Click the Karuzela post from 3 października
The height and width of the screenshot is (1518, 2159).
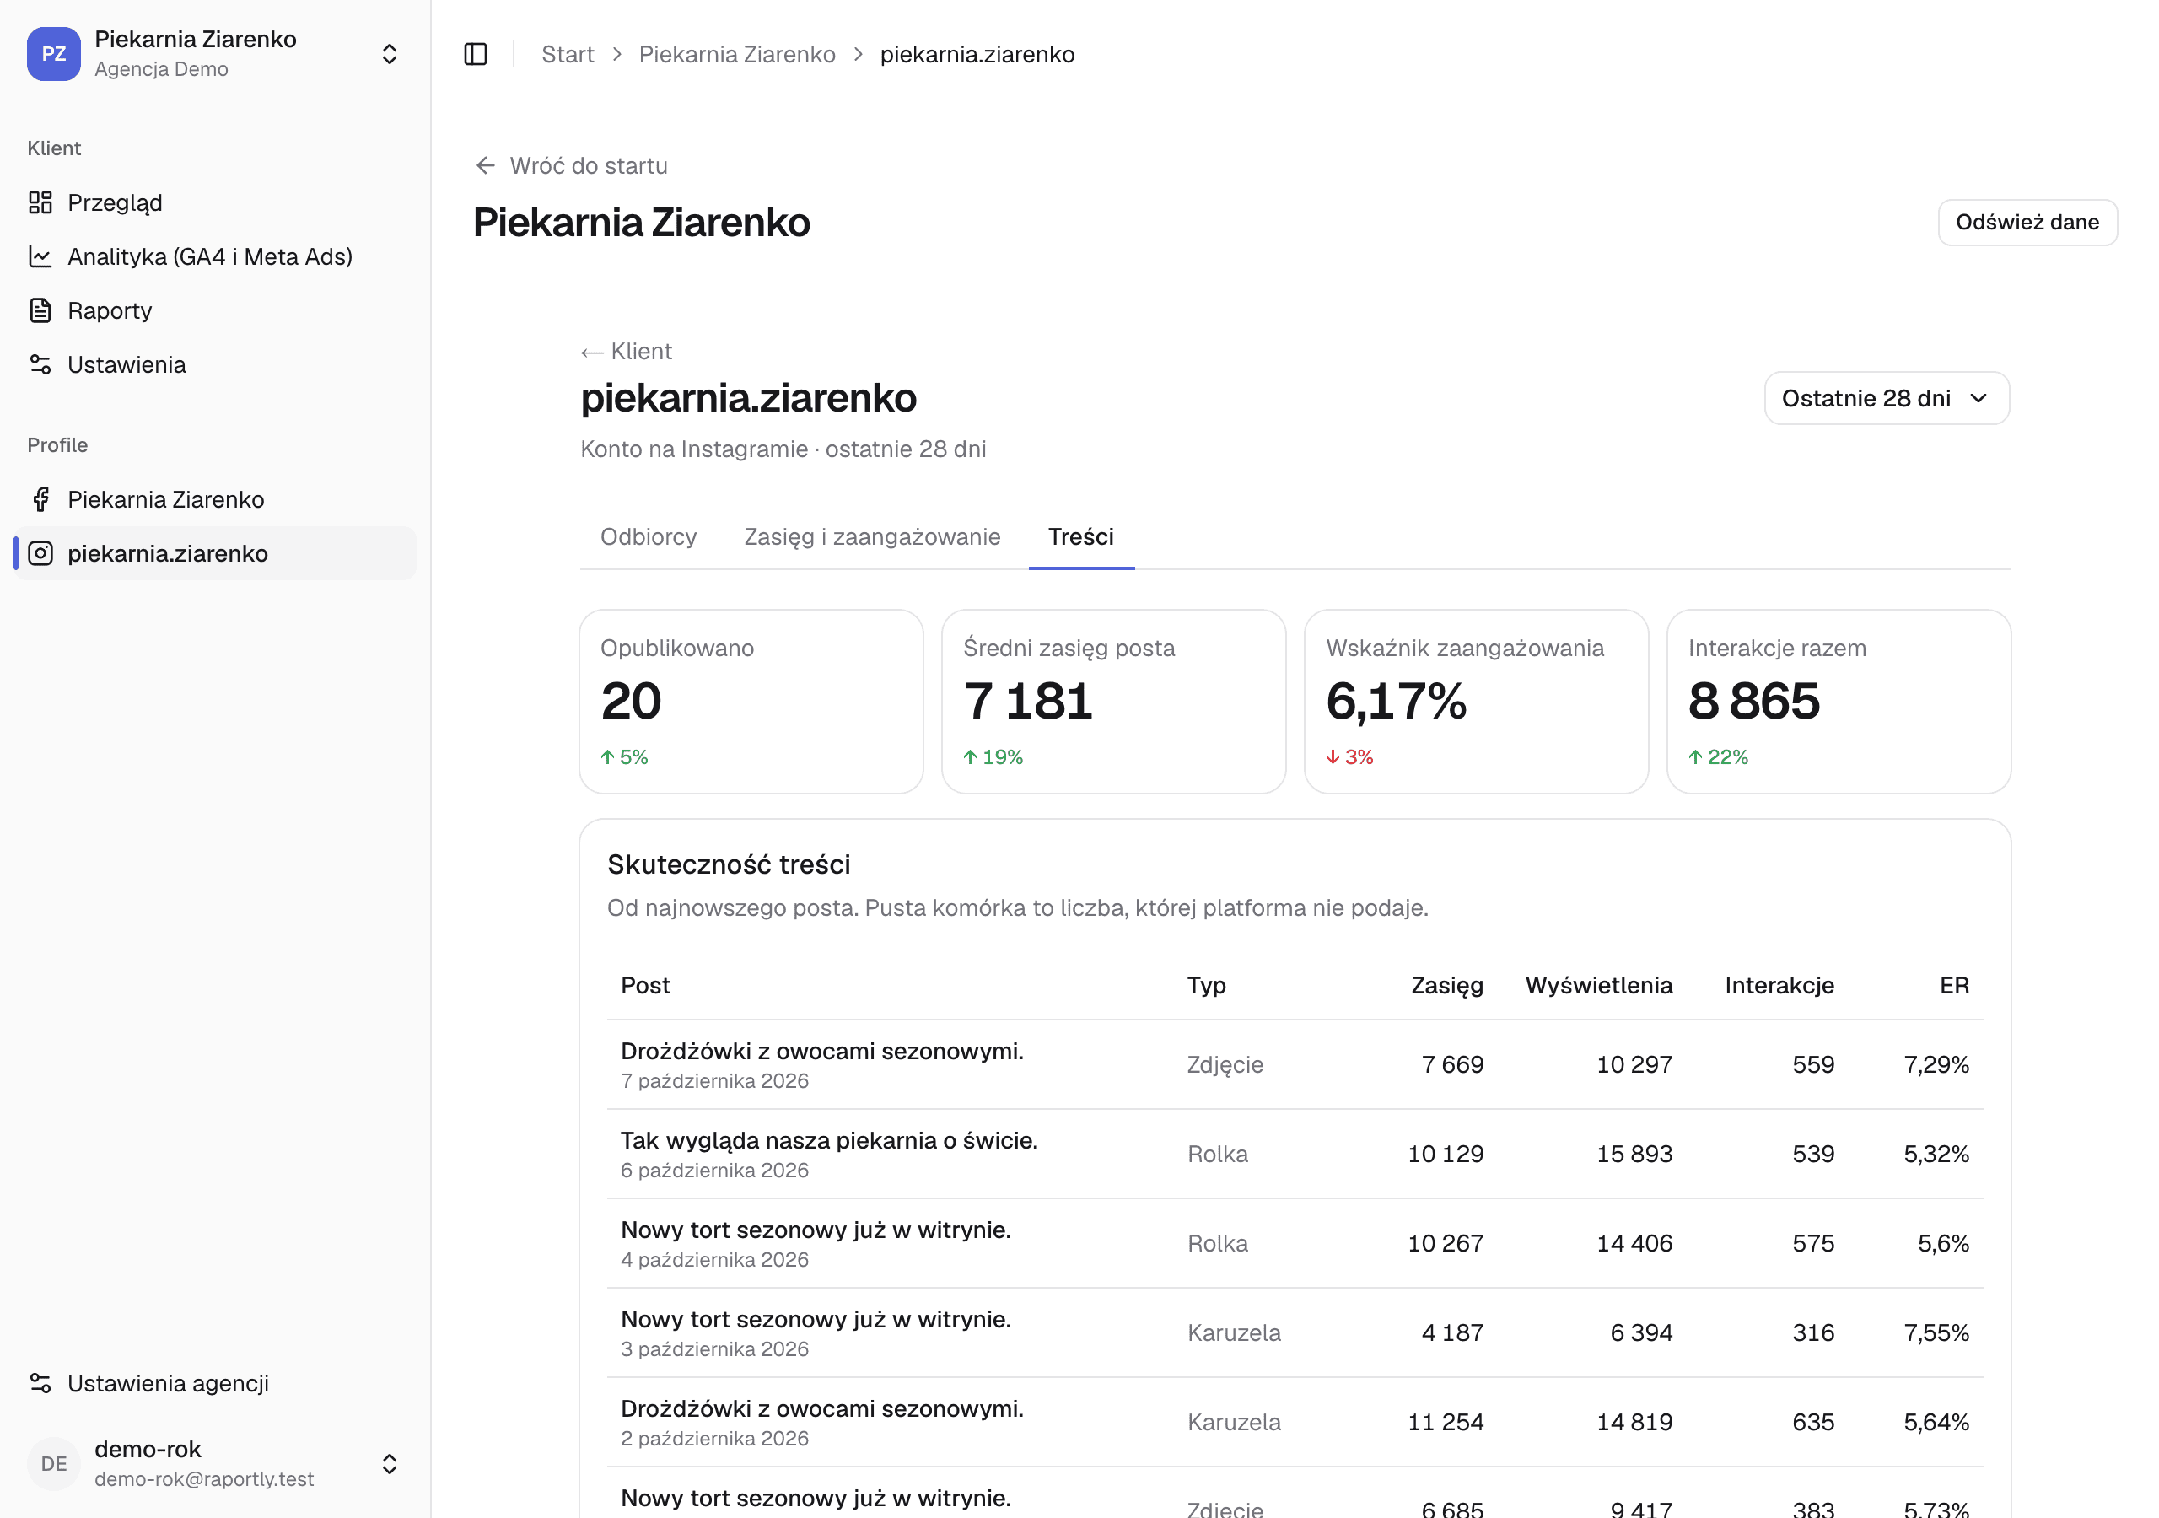pos(1295,1332)
